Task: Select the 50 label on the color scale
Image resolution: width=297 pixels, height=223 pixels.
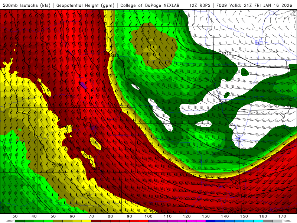Action: [x=53, y=216]
